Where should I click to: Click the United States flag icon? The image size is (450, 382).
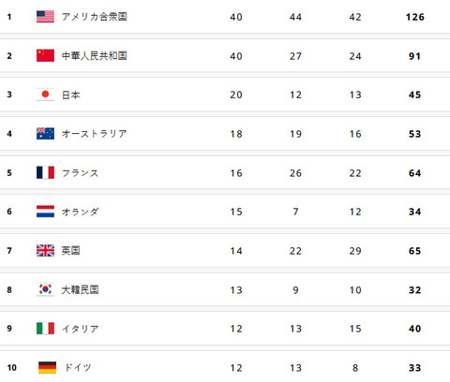[45, 17]
